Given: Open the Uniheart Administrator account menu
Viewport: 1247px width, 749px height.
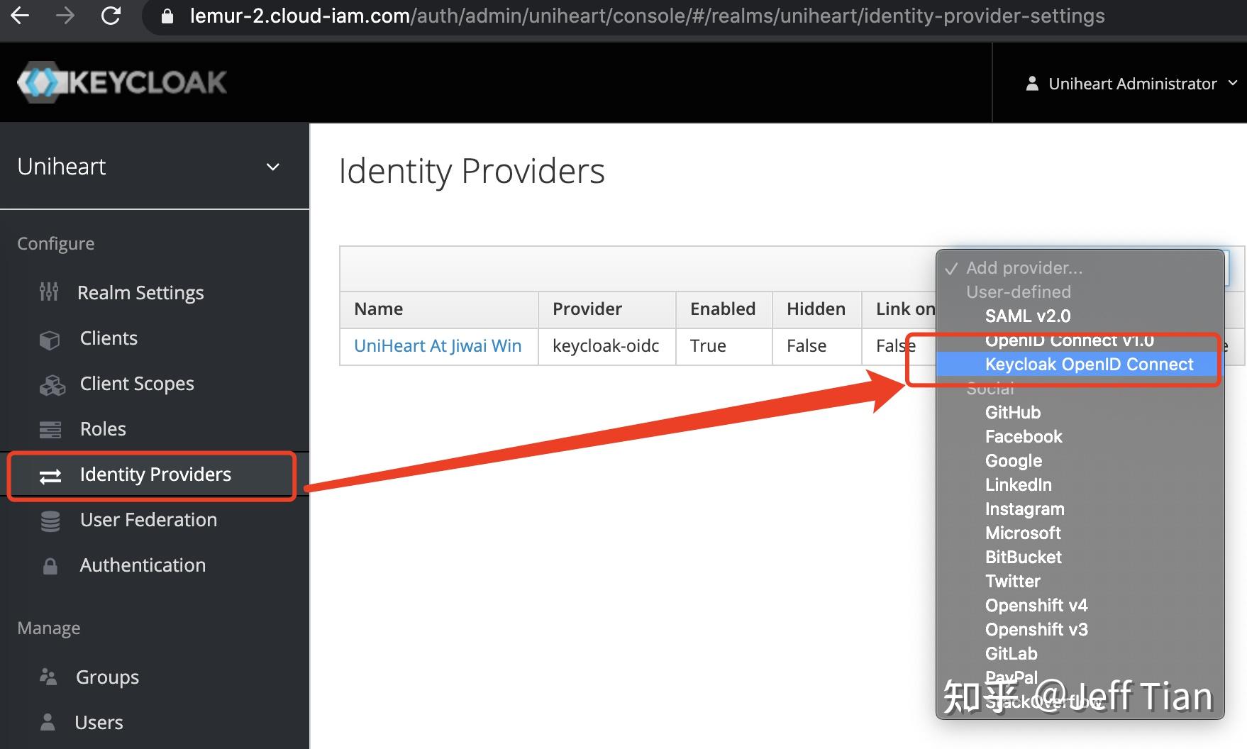Looking at the screenshot, I should pos(1131,84).
